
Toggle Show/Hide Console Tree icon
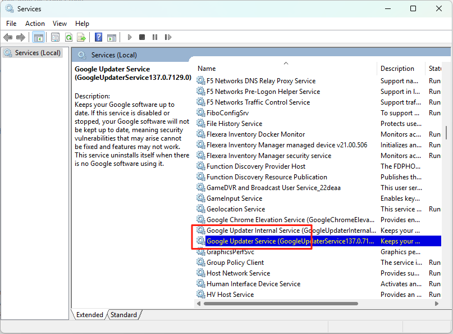pyautogui.click(x=38, y=37)
